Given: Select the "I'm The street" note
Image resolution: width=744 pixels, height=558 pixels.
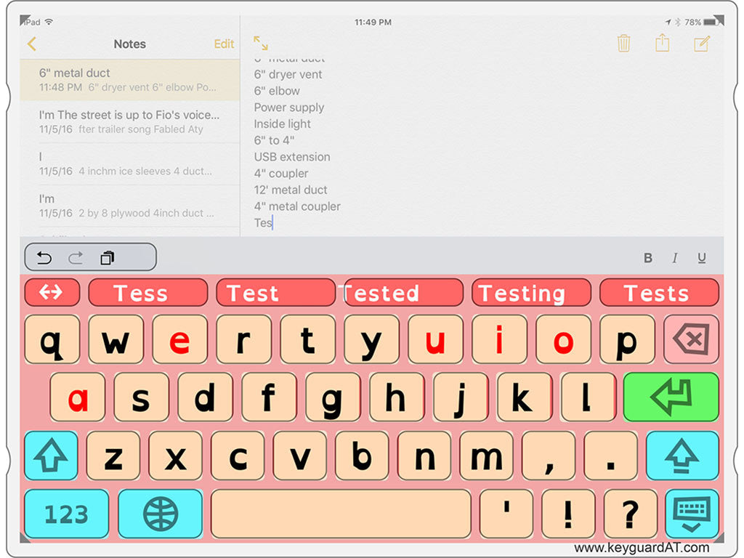Looking at the screenshot, I should (129, 121).
